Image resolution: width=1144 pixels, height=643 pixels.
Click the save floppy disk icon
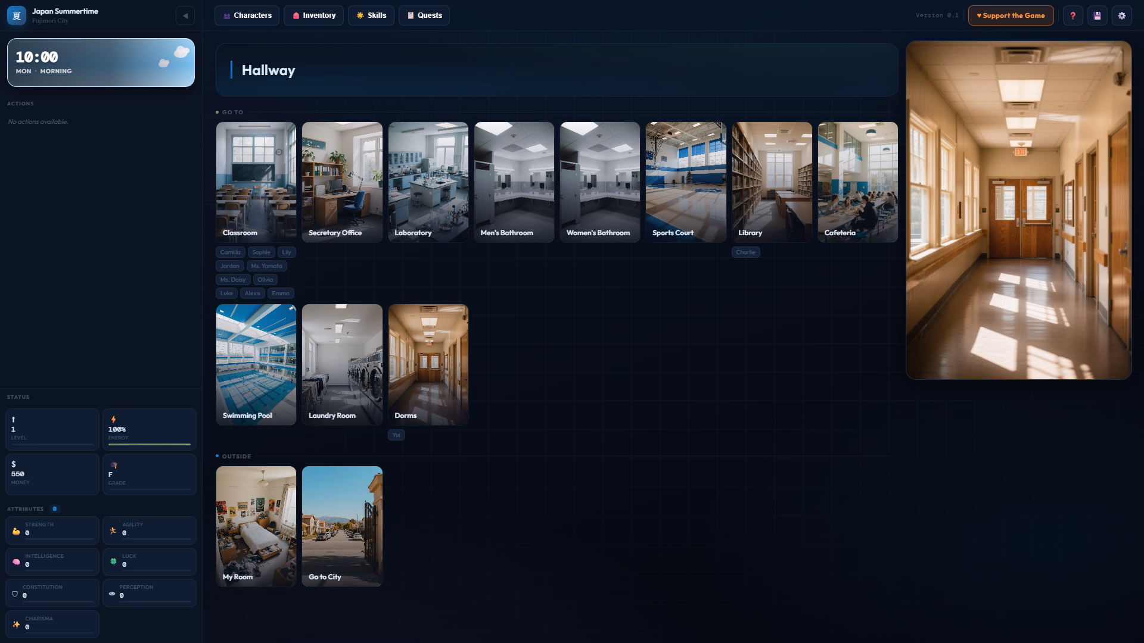tap(1097, 15)
